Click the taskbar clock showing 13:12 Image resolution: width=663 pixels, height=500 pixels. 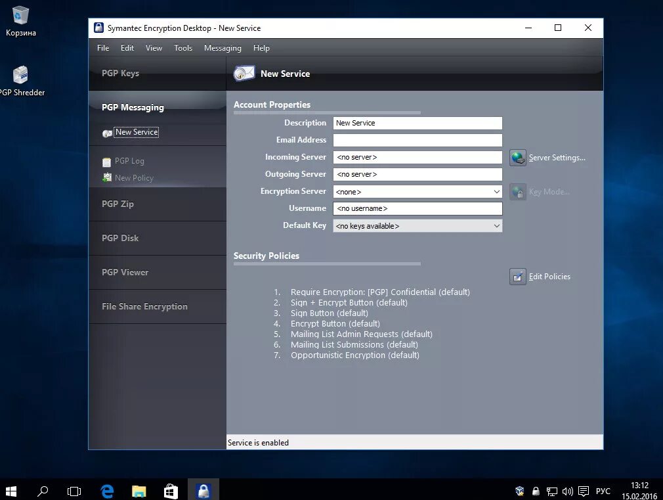click(x=639, y=490)
